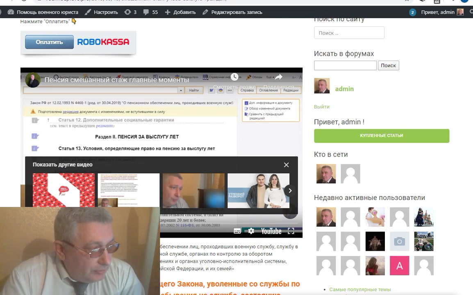Image resolution: width=473 pixels, height=295 pixels.
Task: Open the red patterned suggested video thumbnail
Action: 64,190
